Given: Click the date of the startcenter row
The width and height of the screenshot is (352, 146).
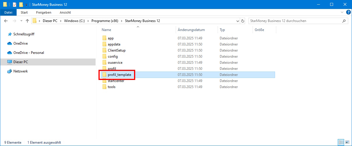Looking at the screenshot, I should pos(190,81).
